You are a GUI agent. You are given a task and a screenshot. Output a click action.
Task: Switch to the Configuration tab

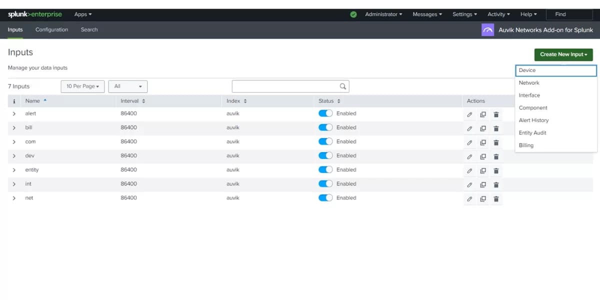tap(51, 29)
